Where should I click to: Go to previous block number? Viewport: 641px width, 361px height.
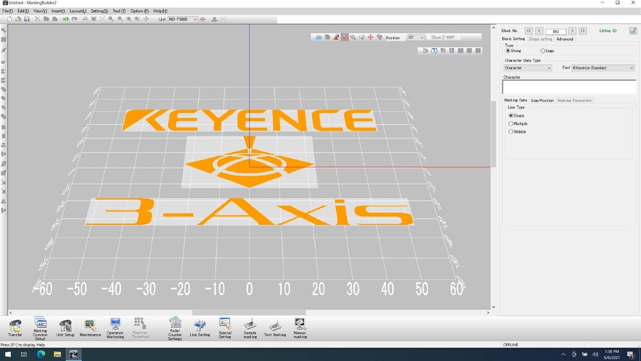point(539,31)
